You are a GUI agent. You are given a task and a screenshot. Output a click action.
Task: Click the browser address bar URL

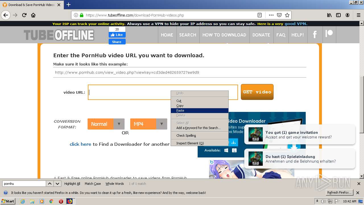[x=135, y=15]
